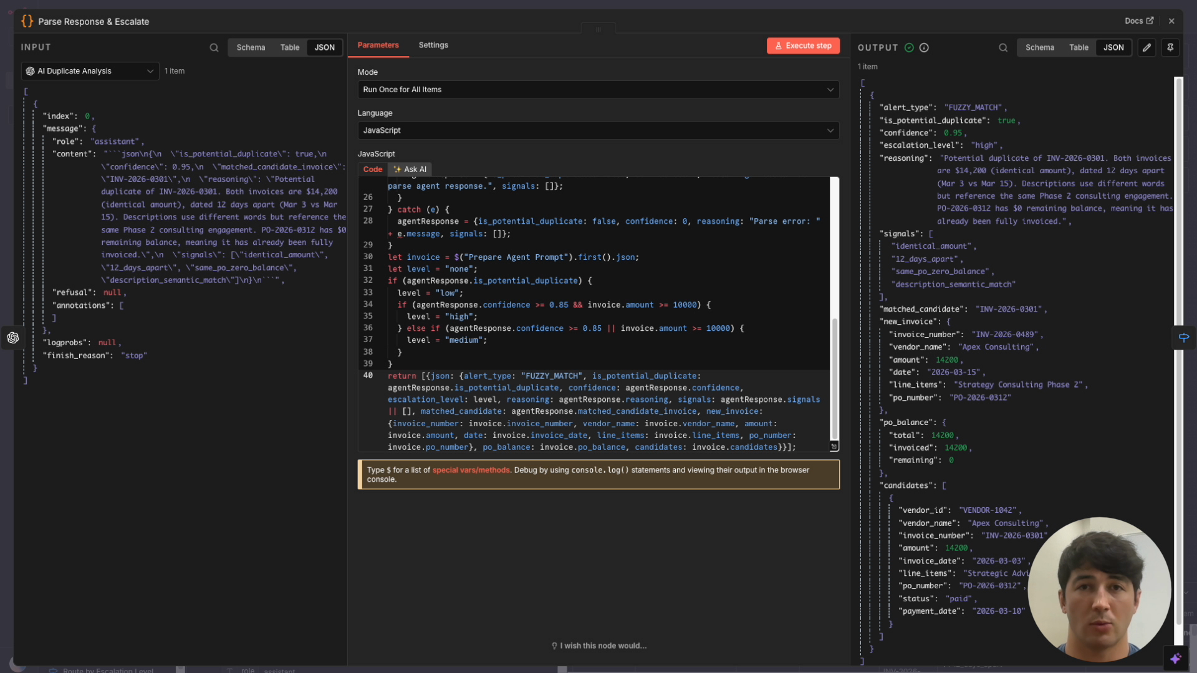Switch input view to Schema

pos(251,47)
